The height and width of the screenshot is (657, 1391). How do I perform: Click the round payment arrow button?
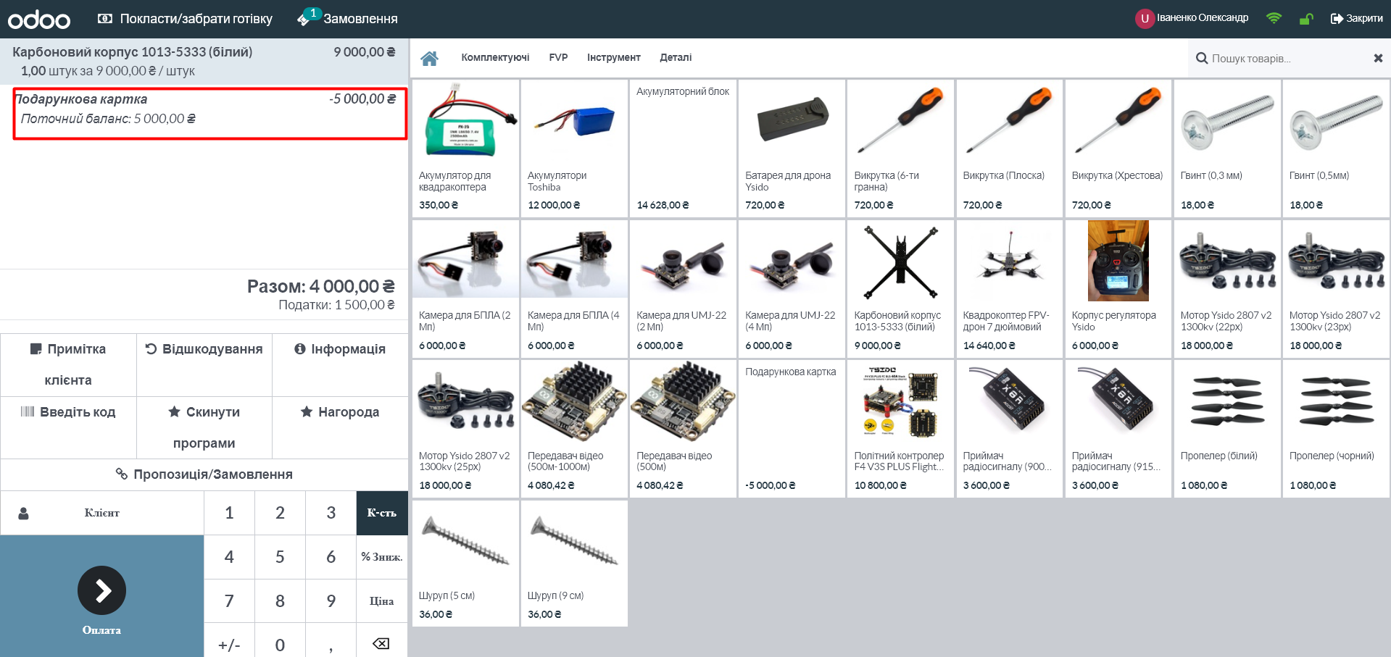pyautogui.click(x=101, y=590)
